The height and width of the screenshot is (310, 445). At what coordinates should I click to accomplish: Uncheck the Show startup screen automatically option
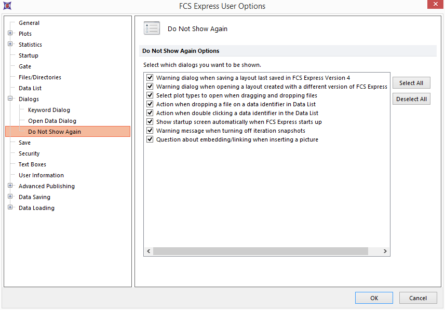coord(150,122)
